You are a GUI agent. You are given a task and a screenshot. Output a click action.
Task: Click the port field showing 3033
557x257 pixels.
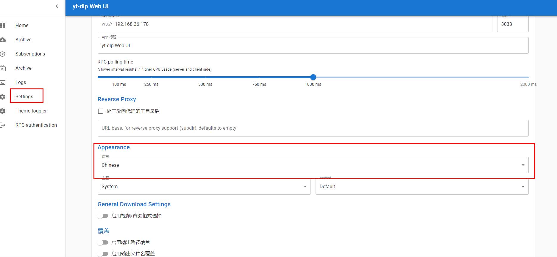(x=513, y=24)
